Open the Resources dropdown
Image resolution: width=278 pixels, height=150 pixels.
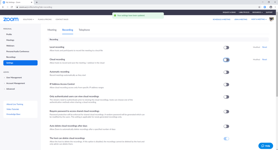coord(257,12)
